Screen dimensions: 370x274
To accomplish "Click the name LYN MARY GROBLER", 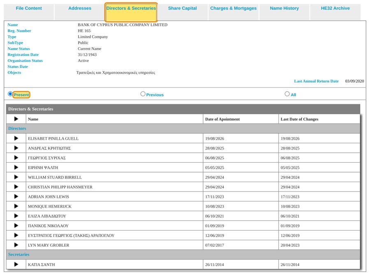I will click(x=49, y=245).
